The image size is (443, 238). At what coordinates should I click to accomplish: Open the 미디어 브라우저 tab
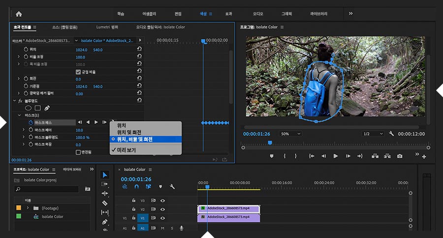(72, 169)
